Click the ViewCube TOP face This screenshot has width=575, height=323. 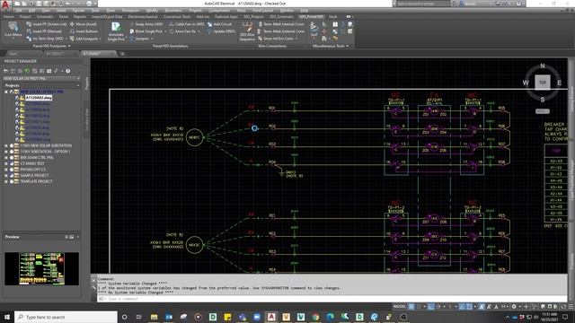(543, 83)
